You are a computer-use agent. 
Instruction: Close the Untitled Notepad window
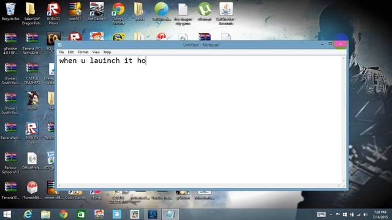coord(341,44)
